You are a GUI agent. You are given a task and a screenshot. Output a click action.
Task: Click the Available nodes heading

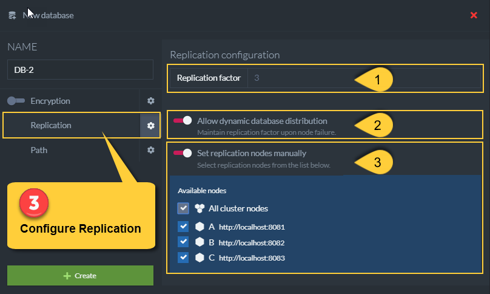tap(202, 191)
